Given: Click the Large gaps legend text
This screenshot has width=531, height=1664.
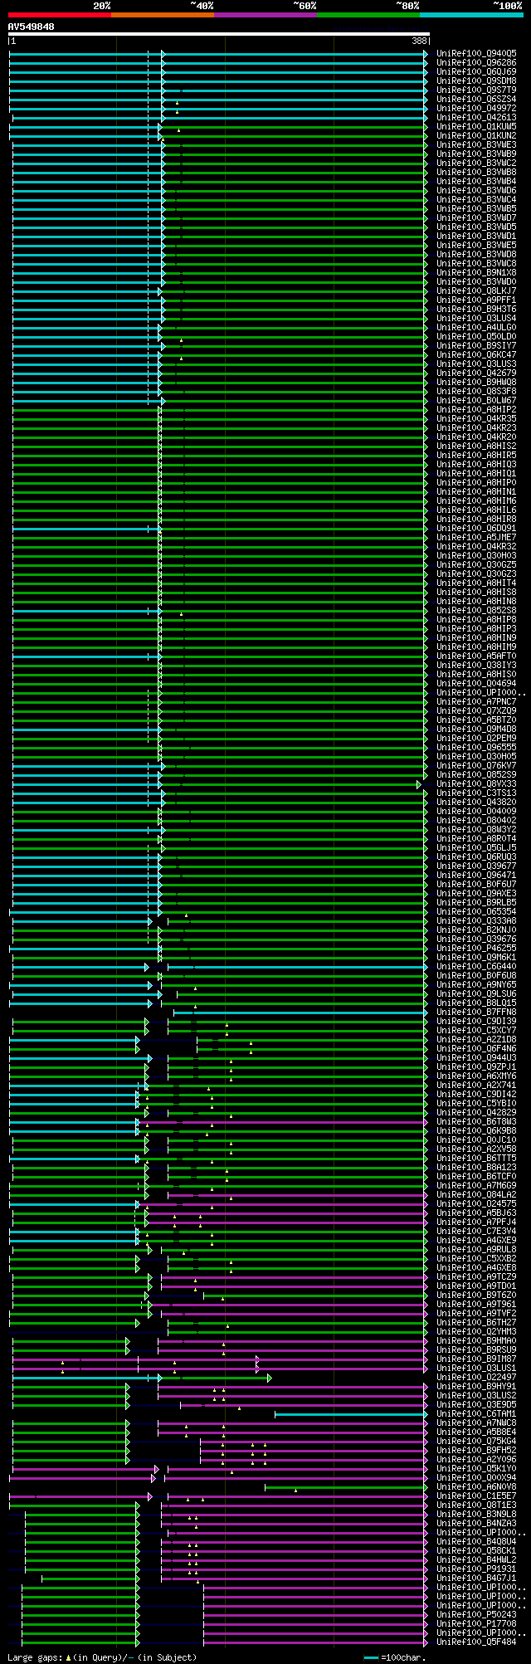Looking at the screenshot, I should (x=102, y=1657).
